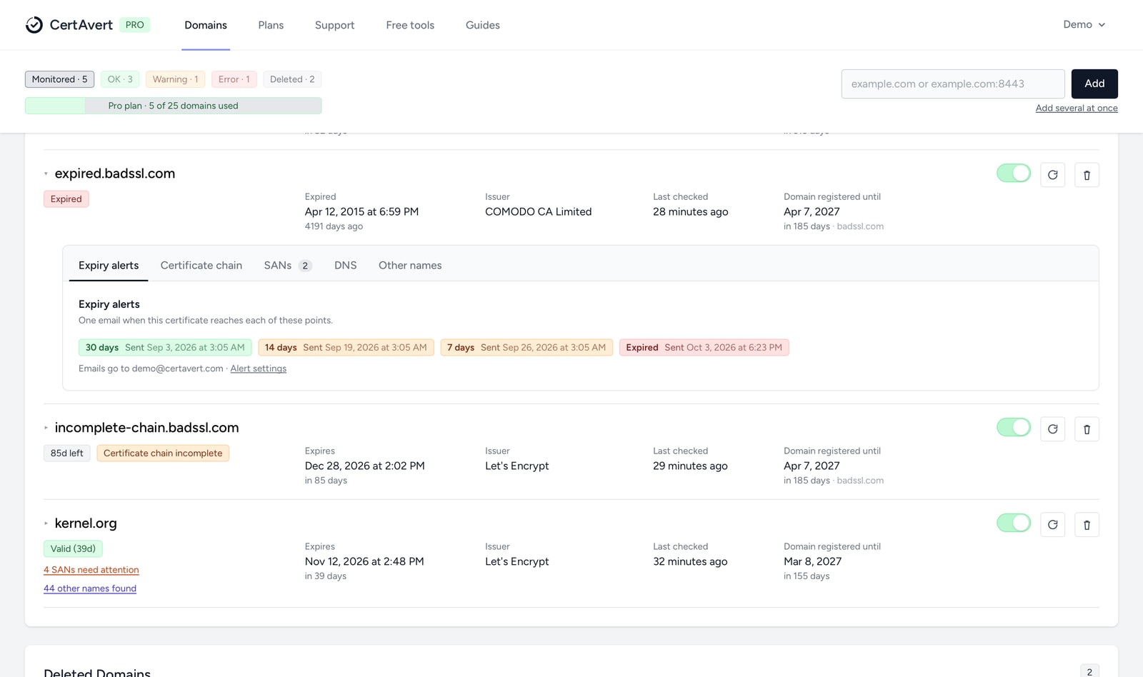
Task: Filter by Monitored · 5 domains
Action: (59, 79)
